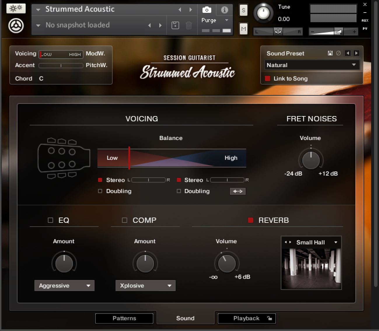Click the Strummed Acoustic instrument name

80,9
